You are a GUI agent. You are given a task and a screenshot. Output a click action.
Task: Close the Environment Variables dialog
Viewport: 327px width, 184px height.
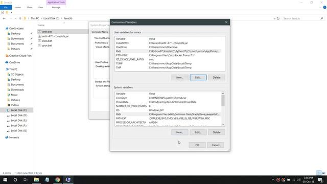point(226,22)
